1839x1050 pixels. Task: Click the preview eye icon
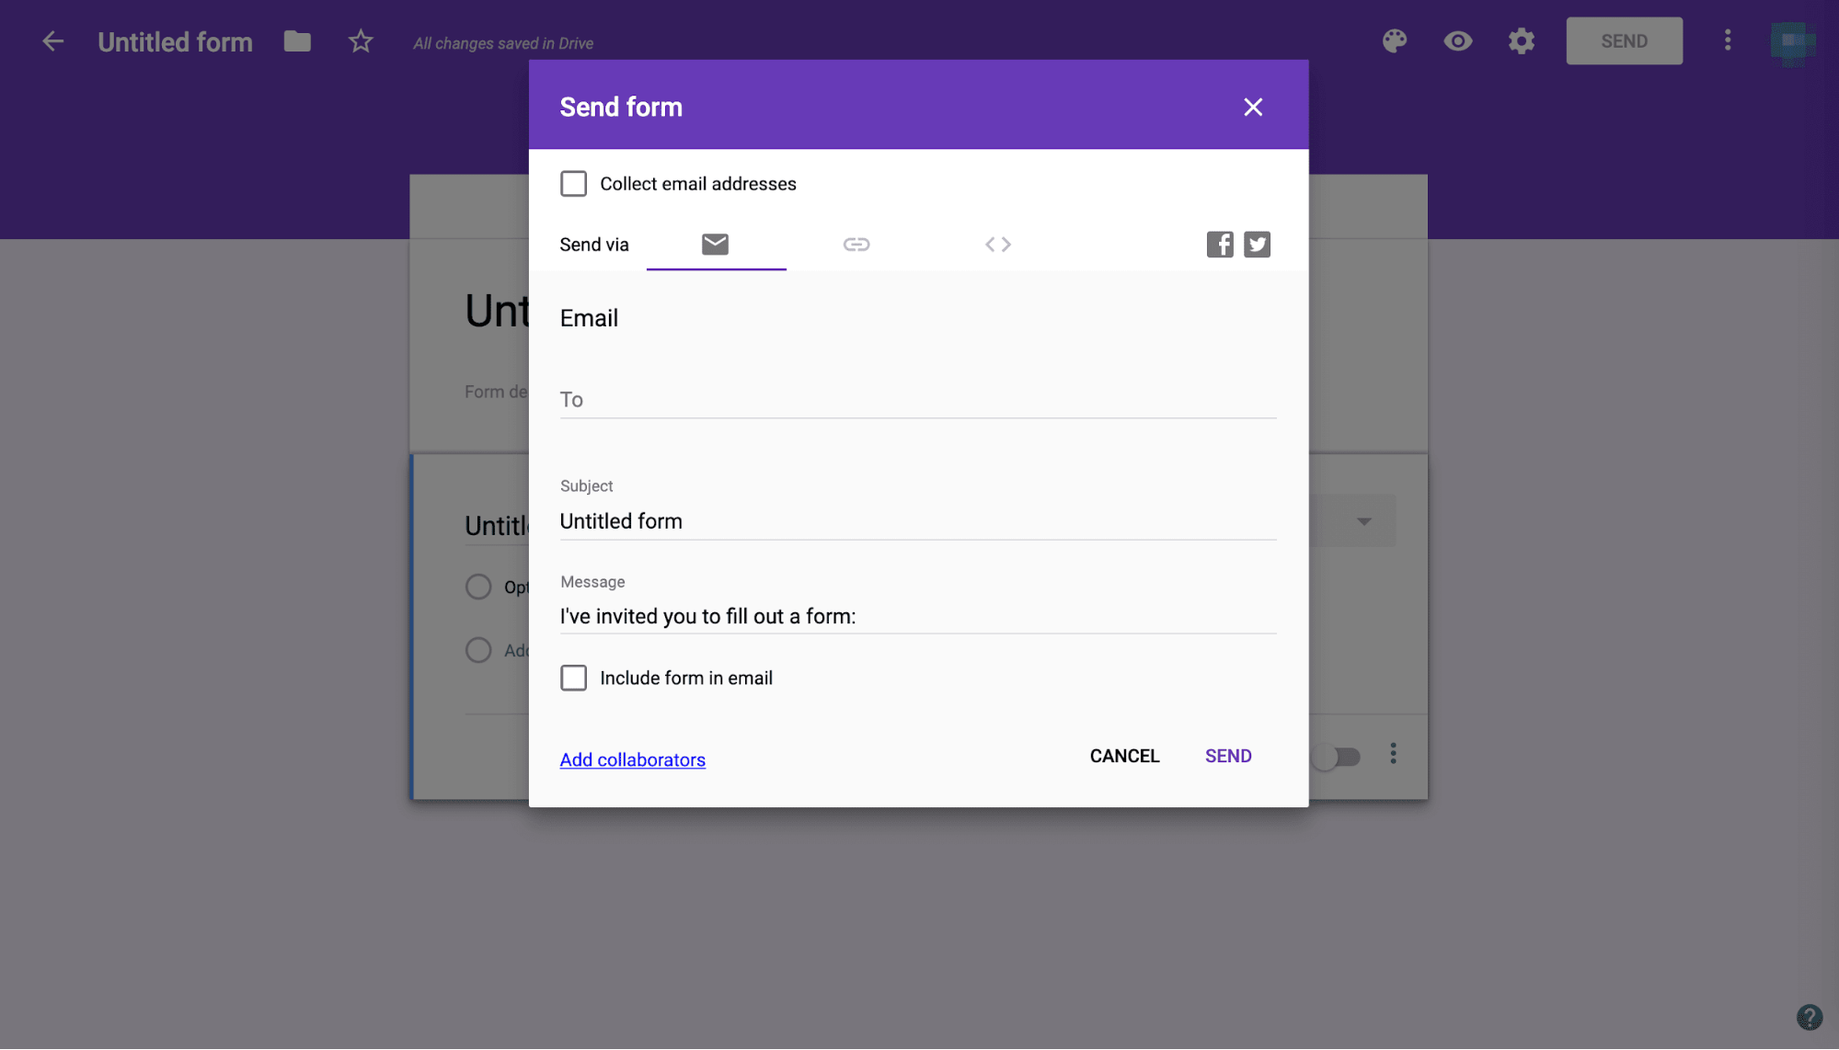tap(1457, 40)
